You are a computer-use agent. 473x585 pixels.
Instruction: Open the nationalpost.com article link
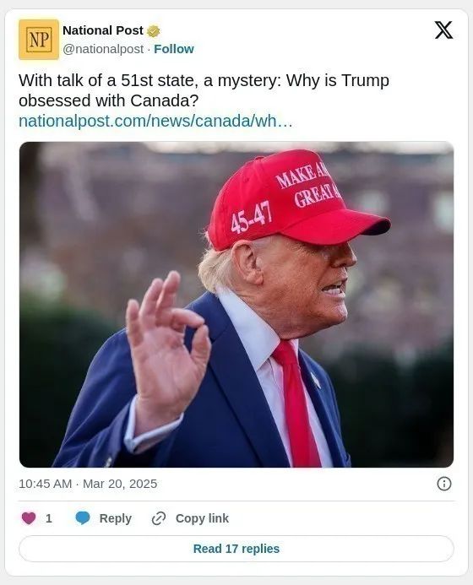155,121
